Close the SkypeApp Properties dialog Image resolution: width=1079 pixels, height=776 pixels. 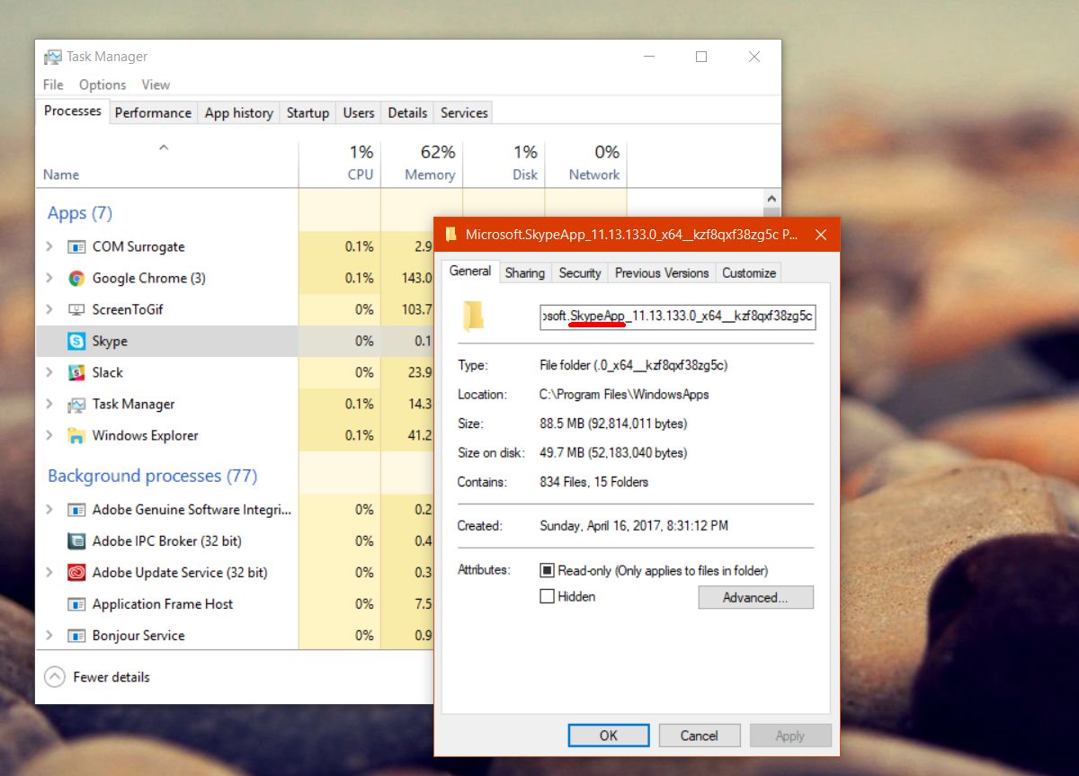820,235
